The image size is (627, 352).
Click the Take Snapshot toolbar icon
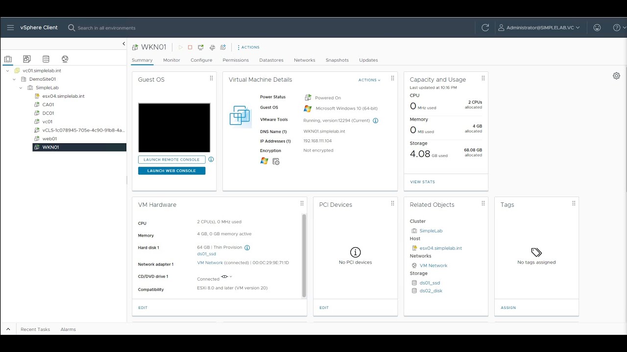[x=223, y=47]
